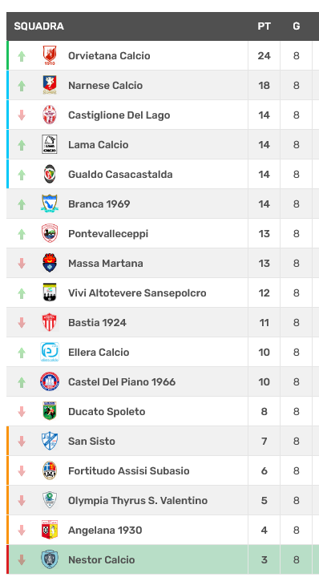Click the Angelana 1930 team crest
319x577 pixels.
coord(50,530)
